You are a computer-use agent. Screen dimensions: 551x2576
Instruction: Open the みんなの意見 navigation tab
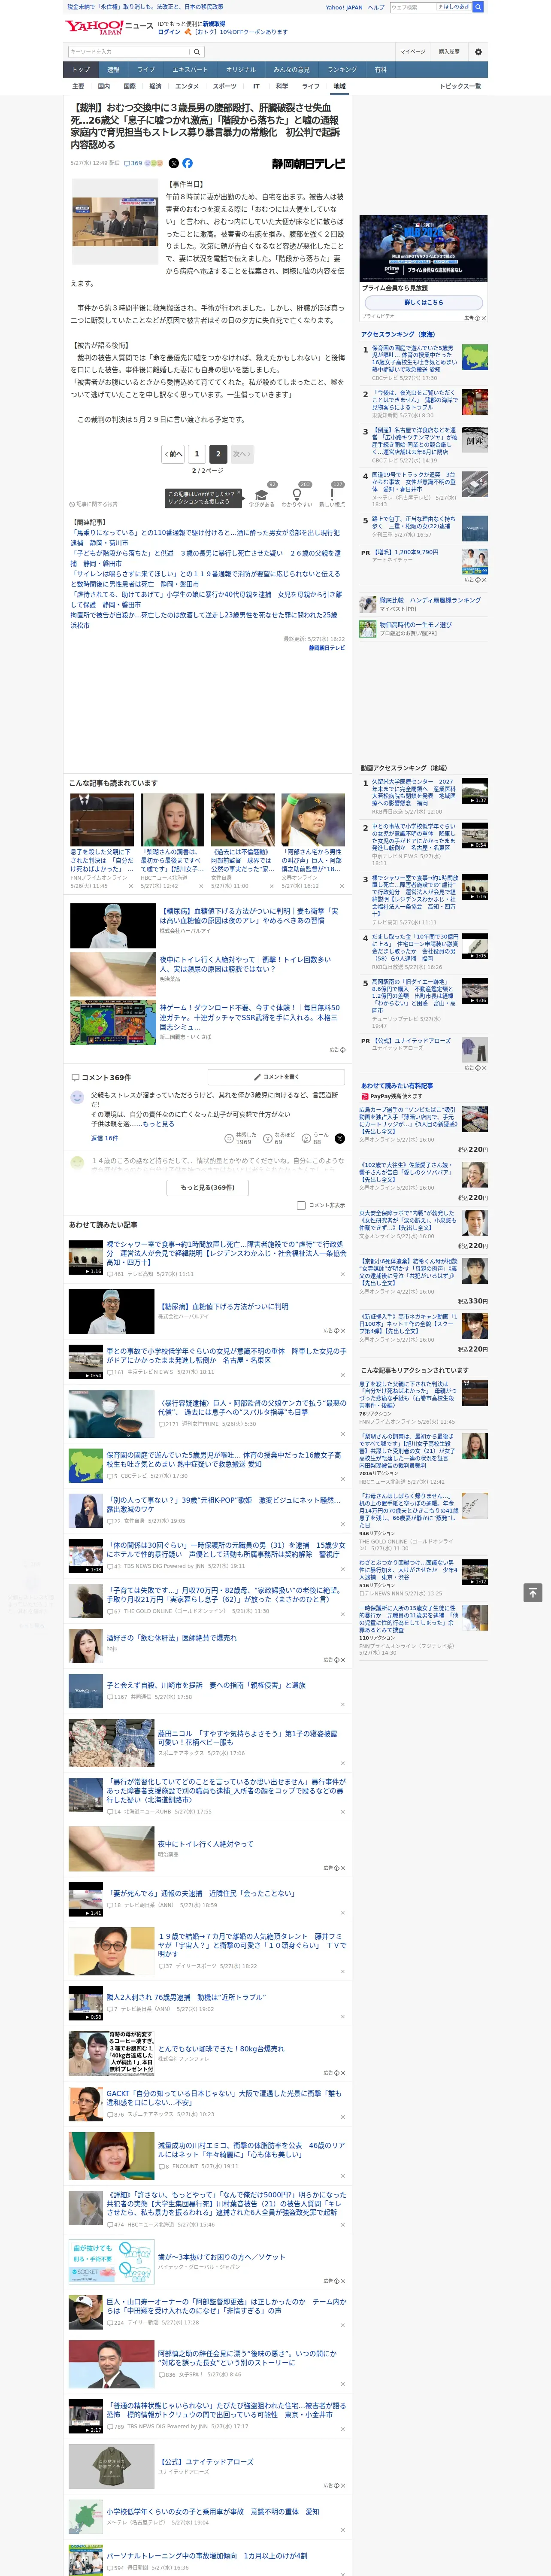click(291, 70)
